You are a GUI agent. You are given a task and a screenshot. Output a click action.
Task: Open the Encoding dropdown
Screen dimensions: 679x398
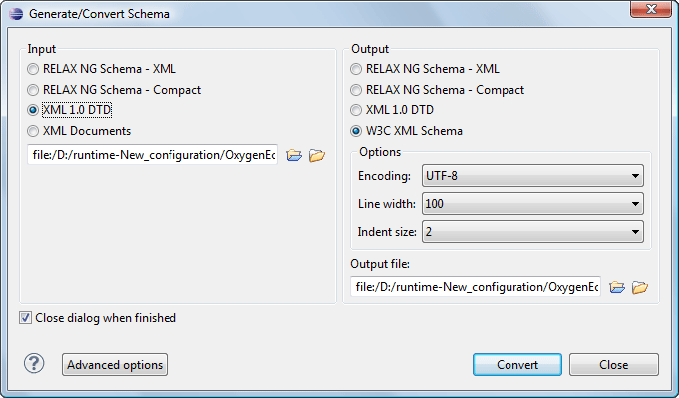coord(532,176)
